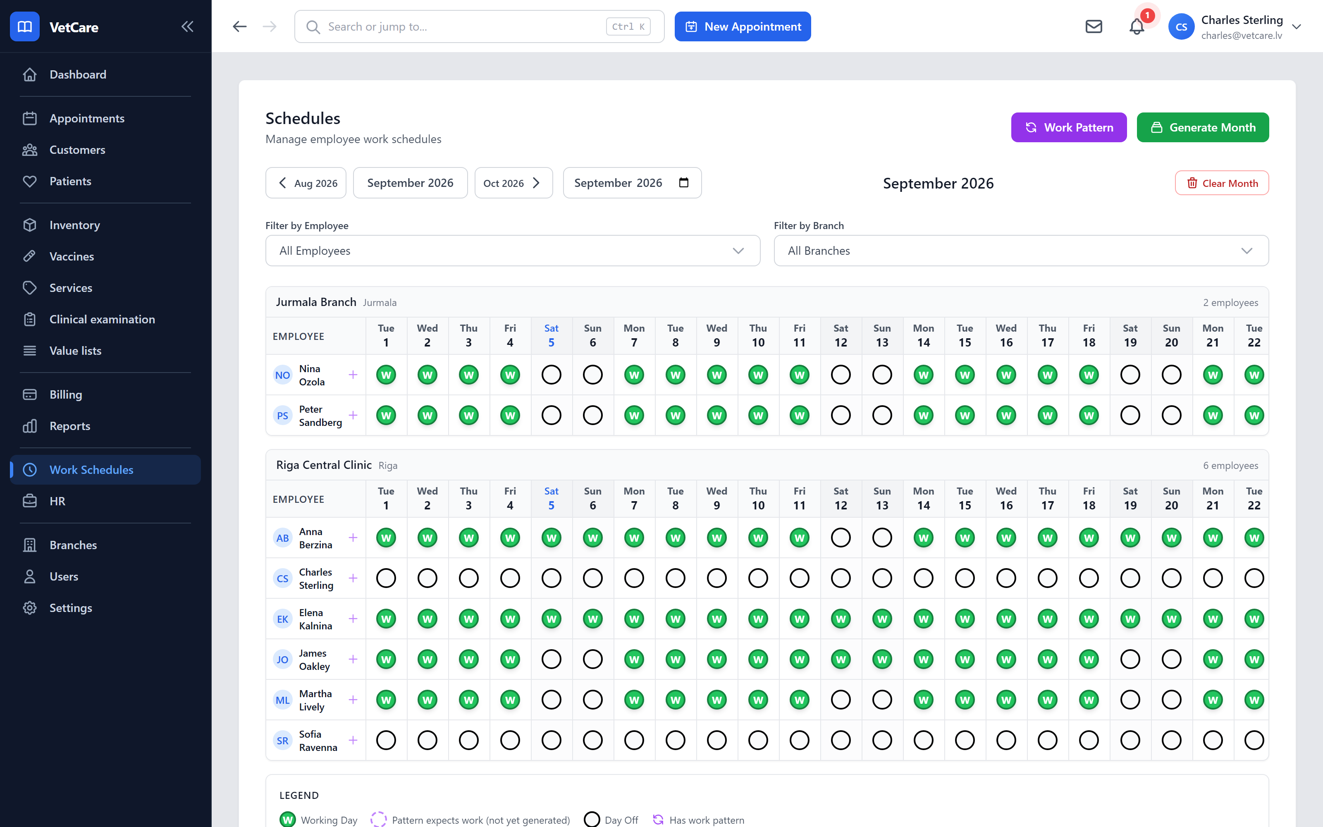
Task: Open the Filter by Employee dropdown
Action: point(513,251)
